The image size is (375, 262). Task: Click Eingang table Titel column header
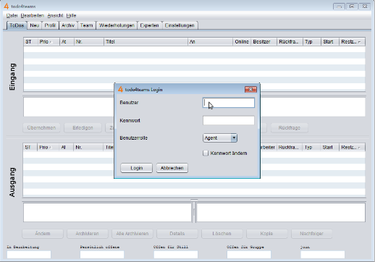(x=146, y=42)
